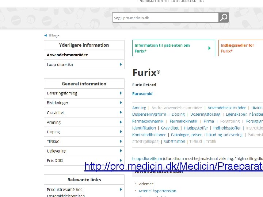Jump to Pakninger, priser, tilskud og udlevering

[207, 135]
